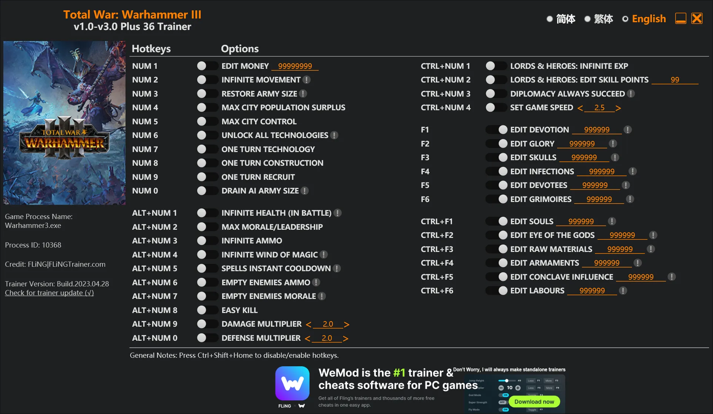Image resolution: width=713 pixels, height=414 pixels.
Task: Increase Defense Multiplier with right arrow
Action: 345,339
